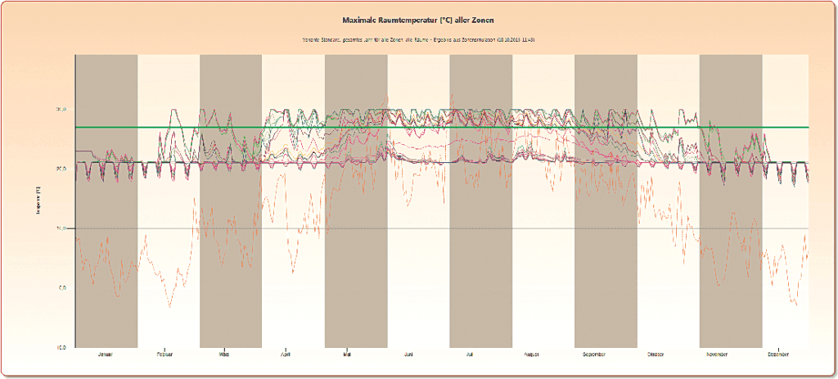838x379 pixels.
Task: Click the 'November' x-axis label
Action: click(718, 355)
